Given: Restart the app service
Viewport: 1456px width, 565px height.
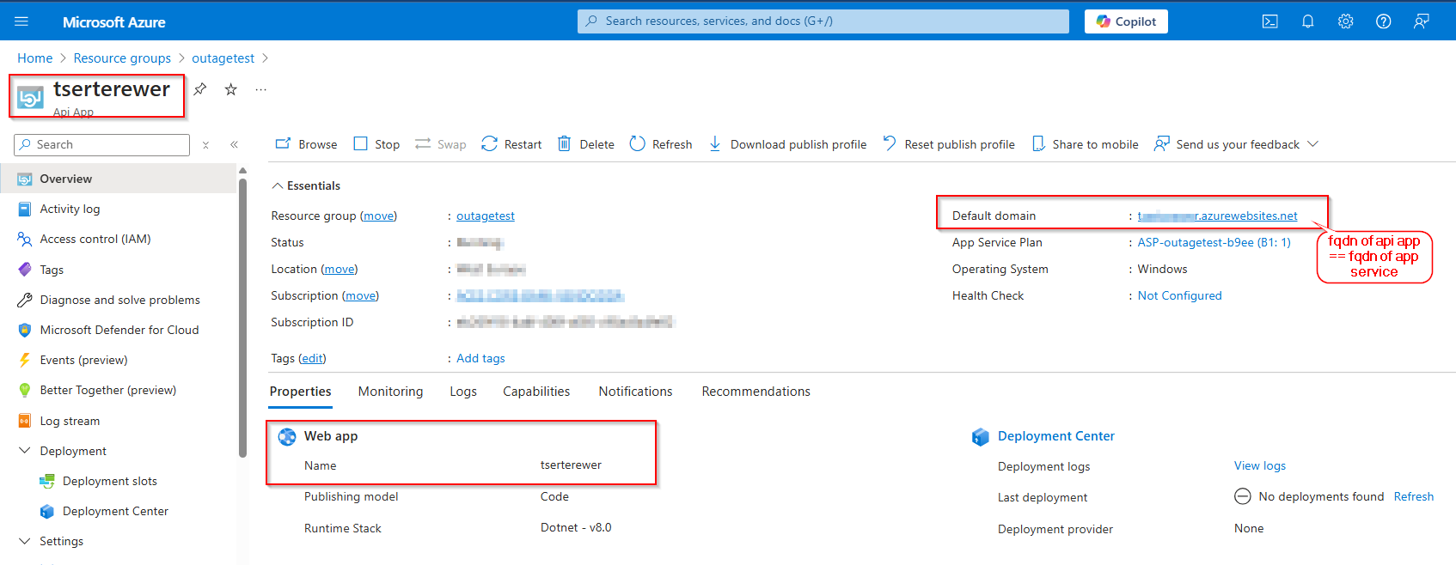Looking at the screenshot, I should [511, 144].
